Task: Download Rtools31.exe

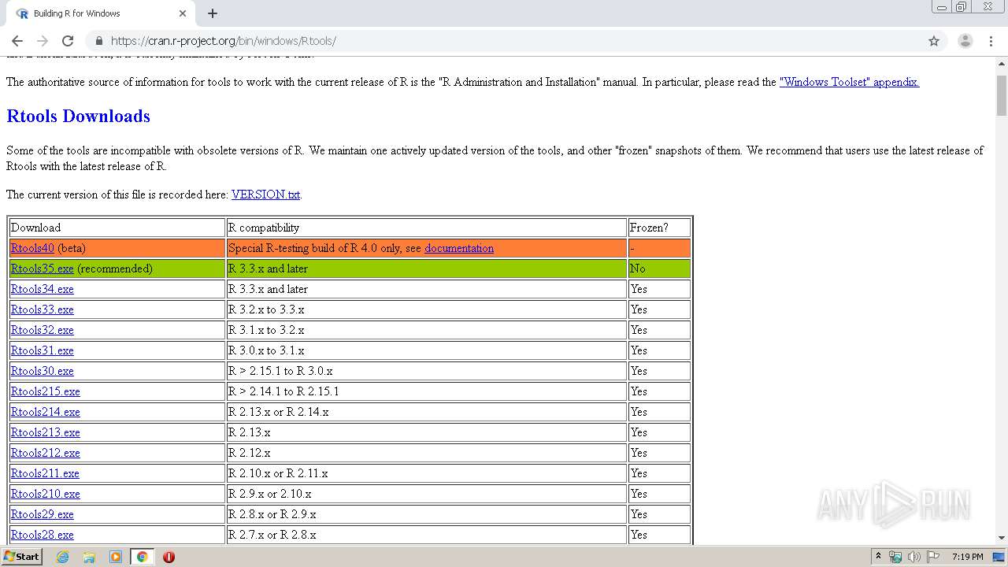Action: coord(43,350)
